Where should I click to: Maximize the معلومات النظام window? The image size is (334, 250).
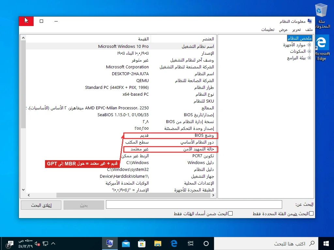41,21
